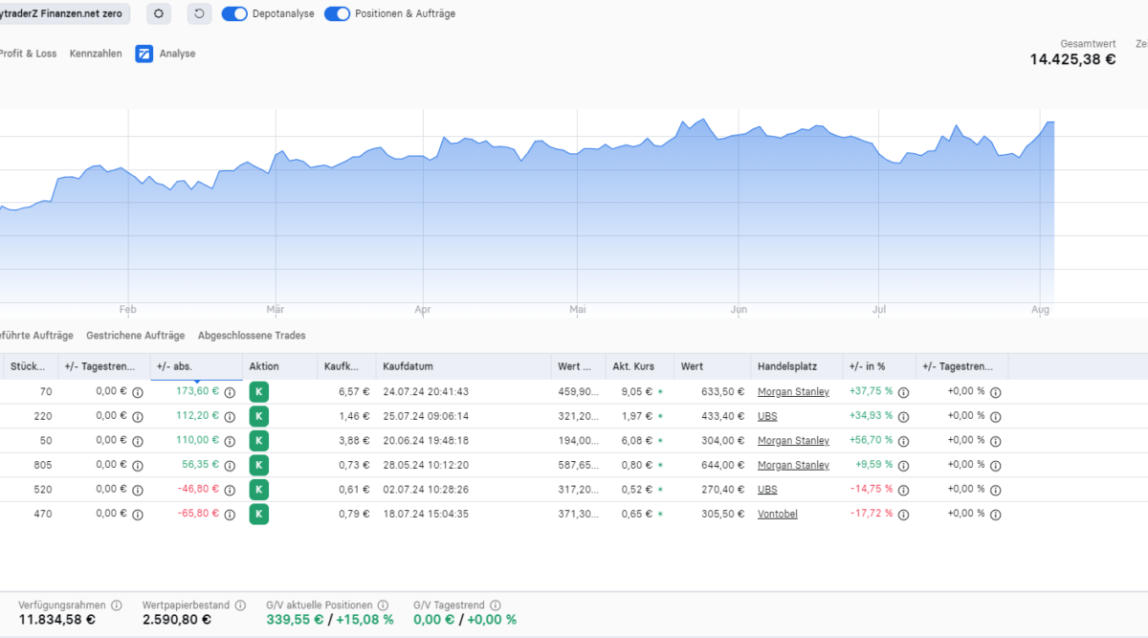
Task: Click info icon beside G/V aktuelle Positionen
Action: coord(383,605)
